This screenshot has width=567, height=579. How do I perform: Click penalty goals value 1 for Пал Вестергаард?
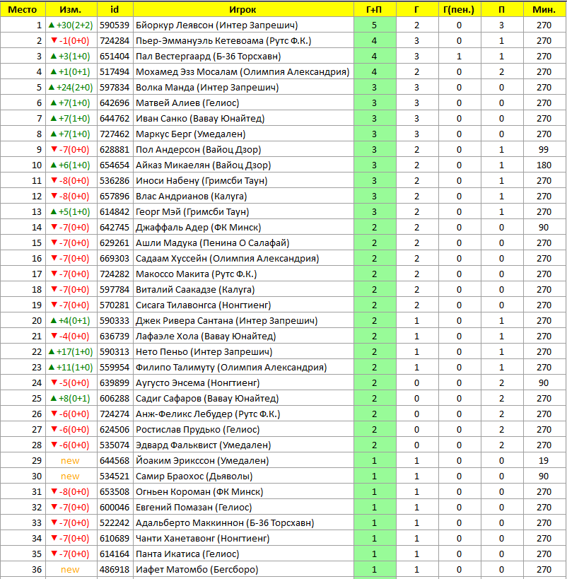(x=459, y=56)
